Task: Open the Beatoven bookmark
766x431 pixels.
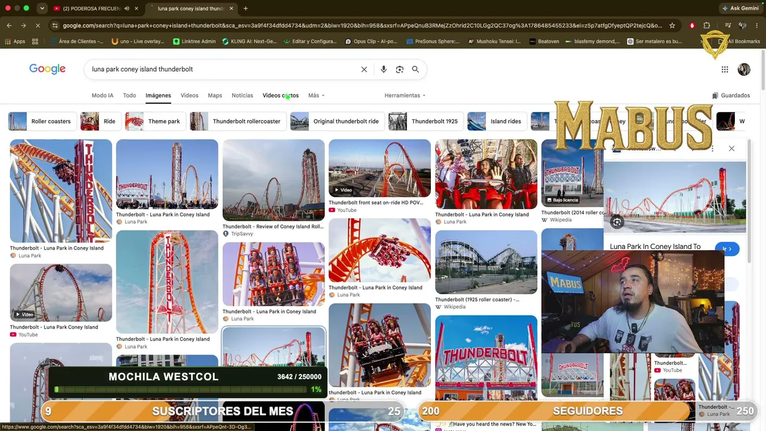Action: 543,41
